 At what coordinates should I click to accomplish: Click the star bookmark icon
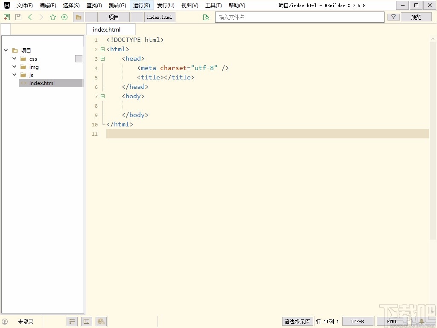53,17
